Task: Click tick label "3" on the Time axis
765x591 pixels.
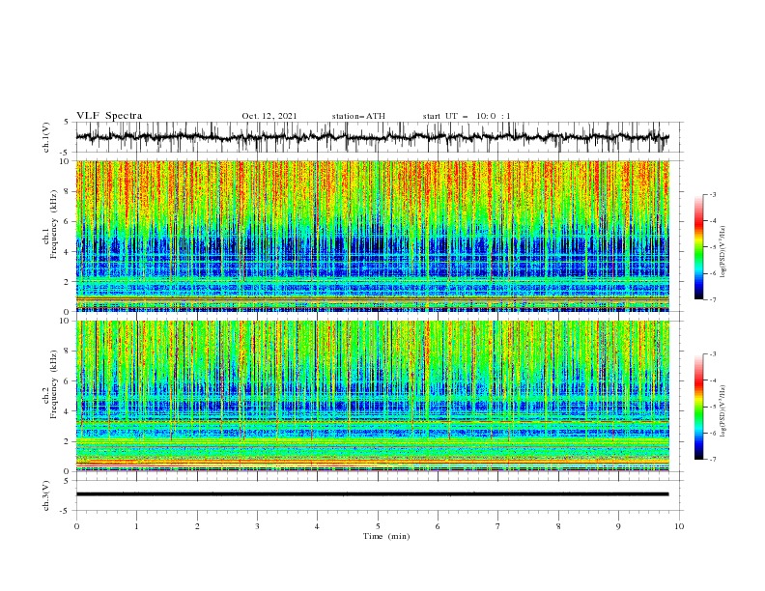Action: tap(257, 526)
